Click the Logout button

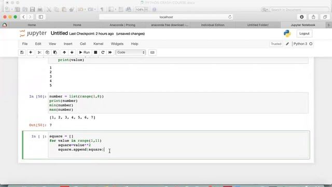[305, 34]
